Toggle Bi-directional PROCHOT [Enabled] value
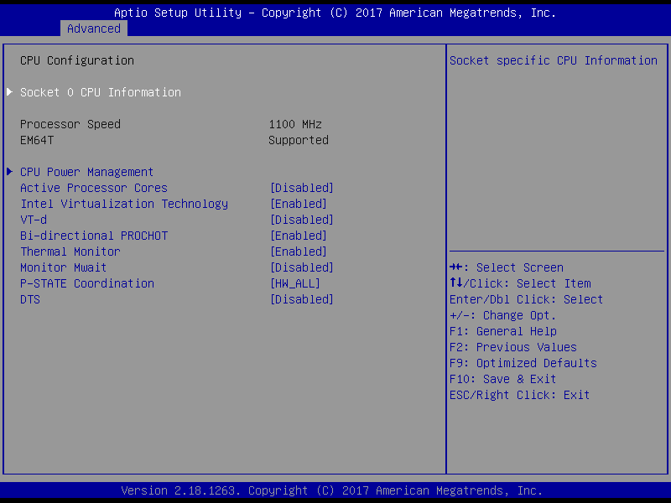Viewport: 671px width, 503px height. click(x=298, y=236)
